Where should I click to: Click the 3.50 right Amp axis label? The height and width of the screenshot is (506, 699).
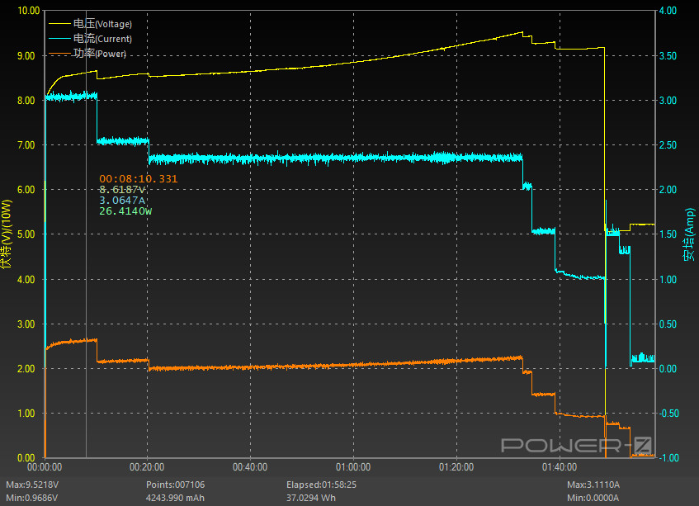click(x=668, y=56)
